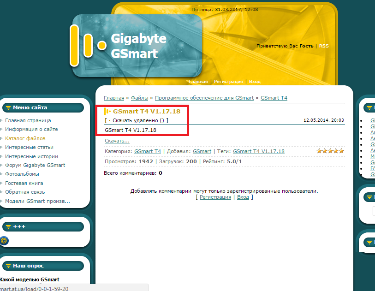Viewport: 375px width, 291px height.
Task: Click the Скачать... download link
Action: click(x=117, y=141)
